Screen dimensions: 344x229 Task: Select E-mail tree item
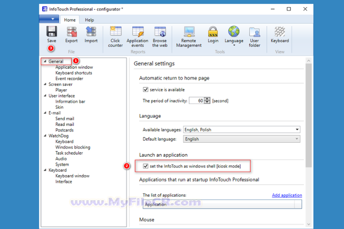click(54, 113)
